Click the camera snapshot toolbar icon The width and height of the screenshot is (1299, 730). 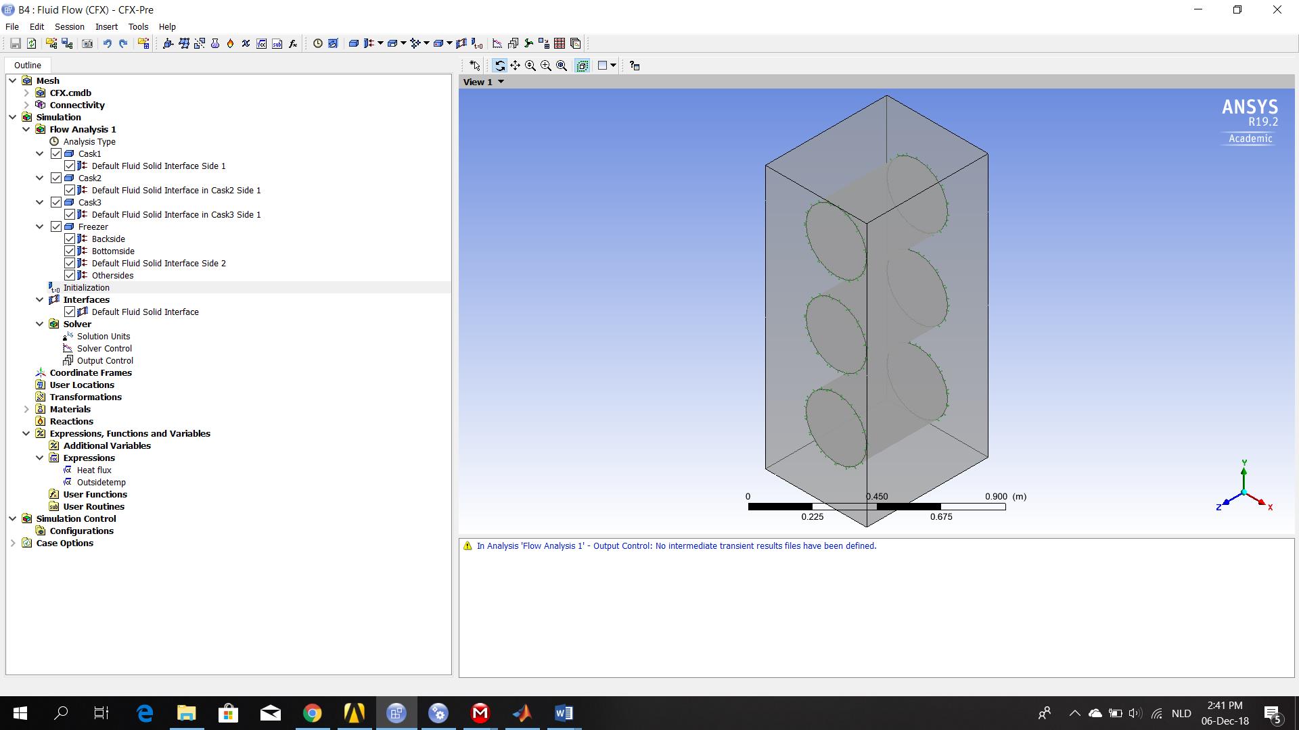pos(87,43)
